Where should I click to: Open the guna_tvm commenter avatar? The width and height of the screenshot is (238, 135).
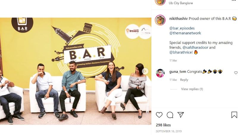(x=160, y=73)
